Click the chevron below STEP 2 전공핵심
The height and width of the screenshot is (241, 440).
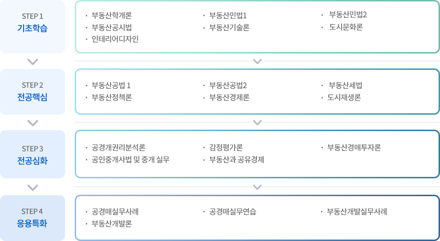coord(33,123)
